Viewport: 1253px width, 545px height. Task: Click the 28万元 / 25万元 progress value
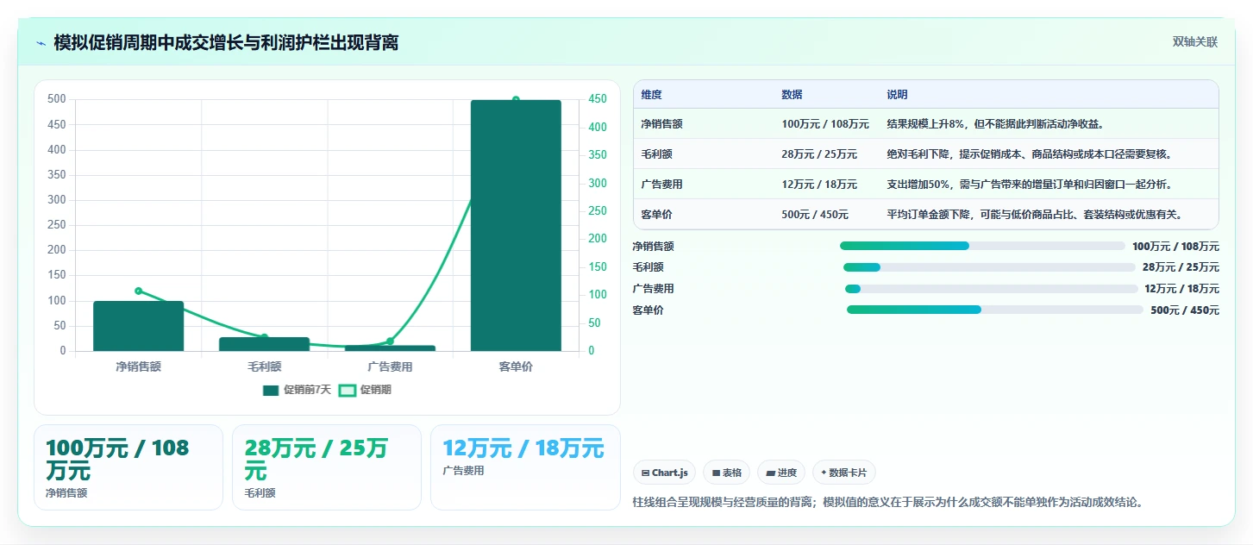pyautogui.click(x=1181, y=267)
